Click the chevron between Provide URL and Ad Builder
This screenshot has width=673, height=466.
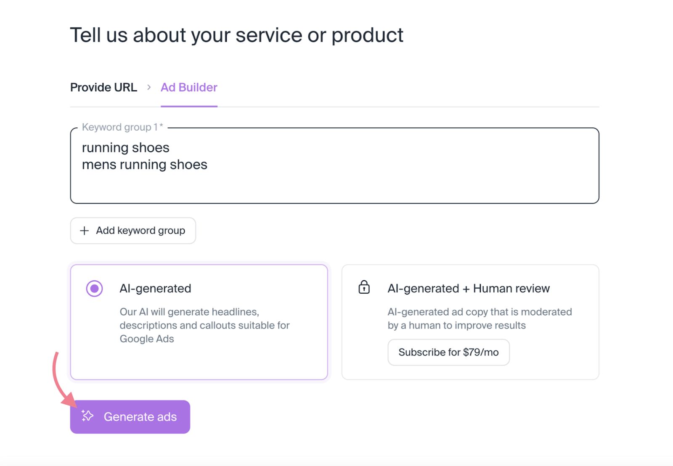[149, 87]
